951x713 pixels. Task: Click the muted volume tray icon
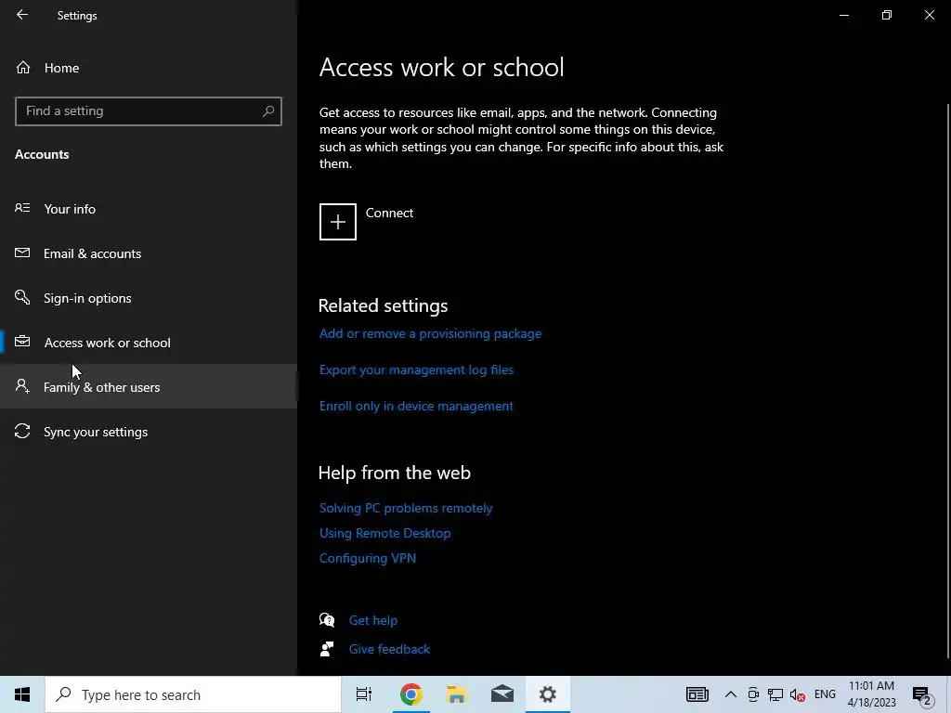798,694
